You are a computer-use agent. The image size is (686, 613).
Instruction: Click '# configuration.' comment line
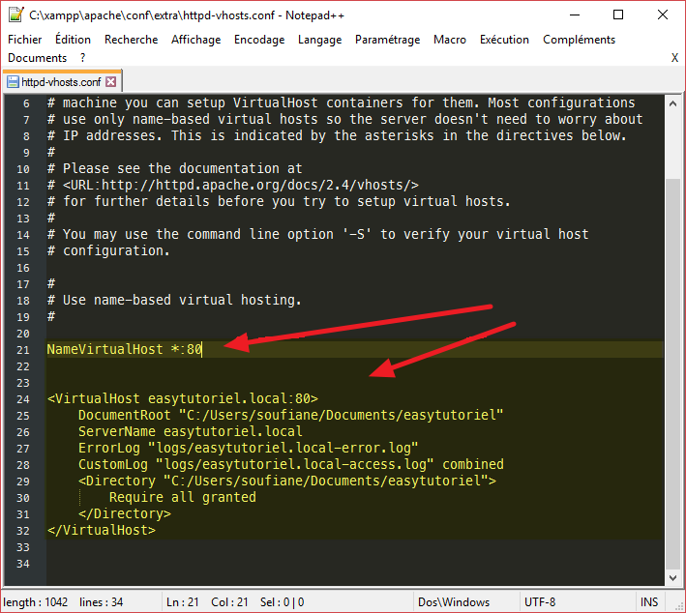[108, 251]
